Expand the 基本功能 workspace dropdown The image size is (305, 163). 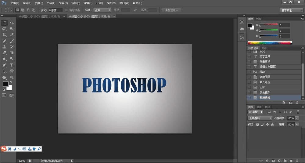coord(292,10)
